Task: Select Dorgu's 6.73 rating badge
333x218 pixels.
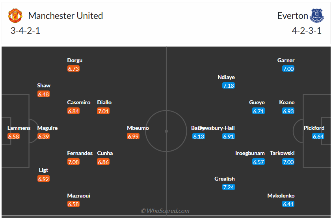Action: click(x=73, y=69)
